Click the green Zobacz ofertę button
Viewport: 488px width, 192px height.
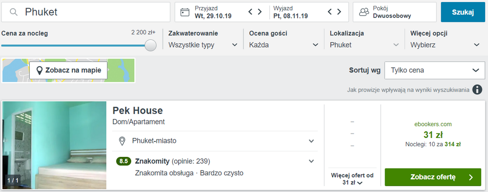pyautogui.click(x=433, y=177)
